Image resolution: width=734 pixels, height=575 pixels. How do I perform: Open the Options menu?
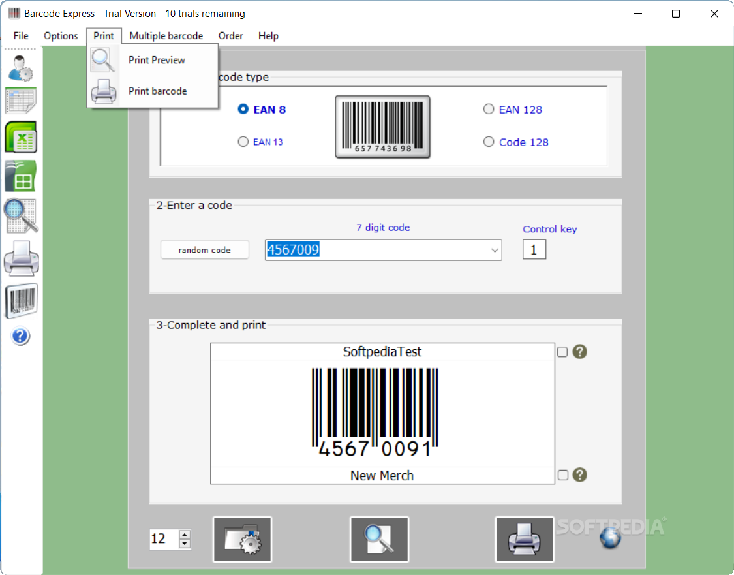tap(61, 36)
